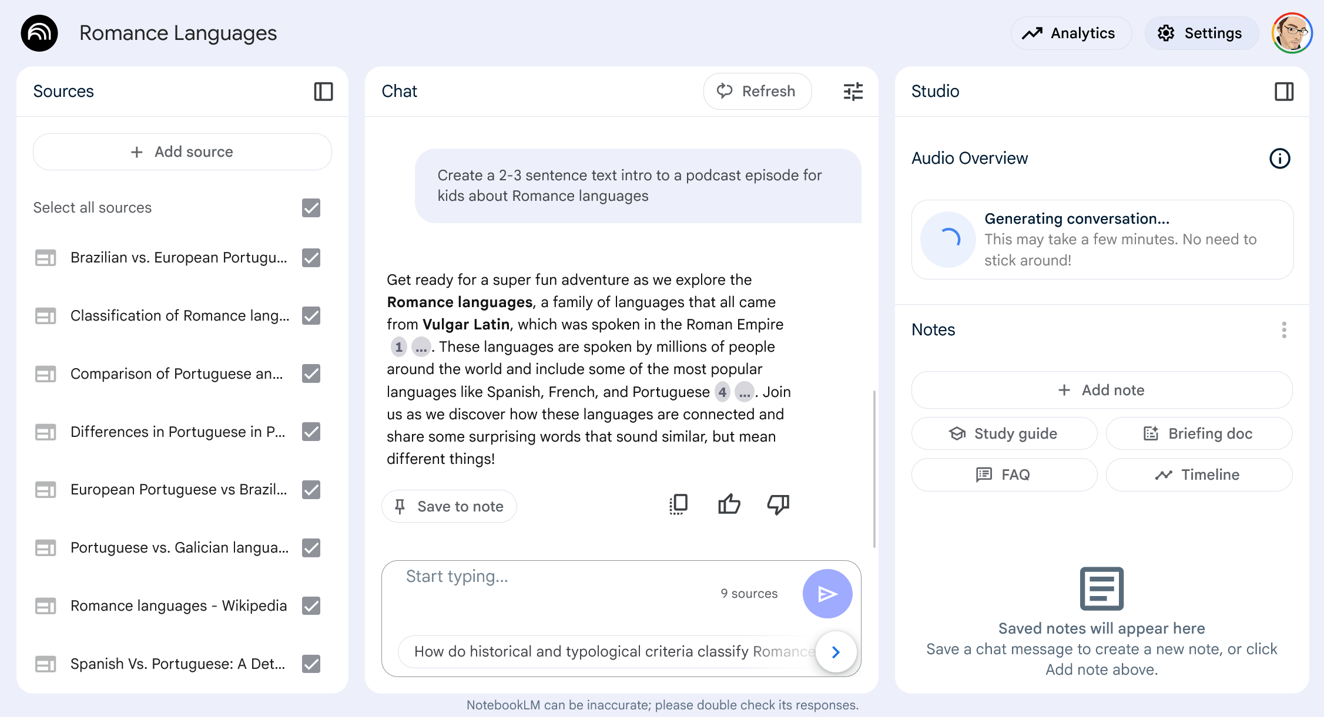The height and width of the screenshot is (717, 1324).
Task: Click Audio Overview info icon
Action: click(x=1279, y=159)
